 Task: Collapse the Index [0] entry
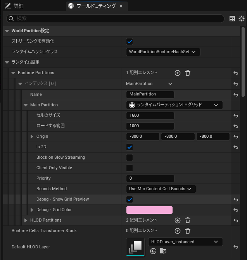coord(20,84)
